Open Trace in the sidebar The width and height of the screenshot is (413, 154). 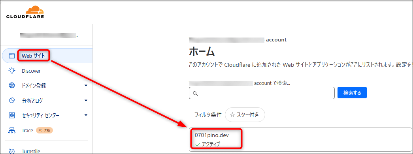(x=27, y=130)
